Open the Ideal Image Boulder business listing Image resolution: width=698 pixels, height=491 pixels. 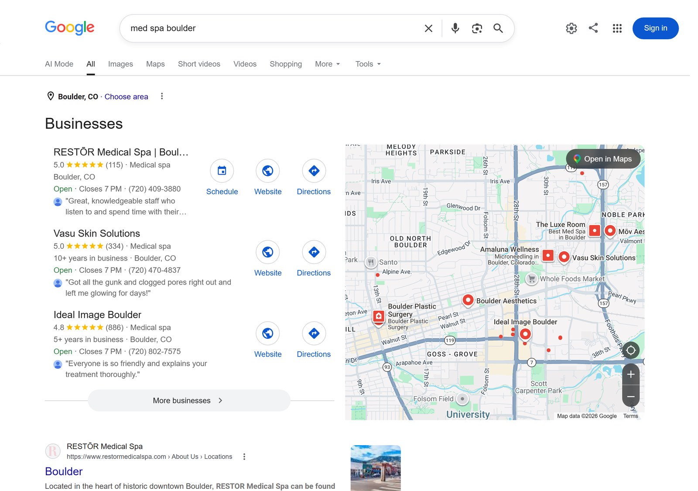tap(97, 315)
